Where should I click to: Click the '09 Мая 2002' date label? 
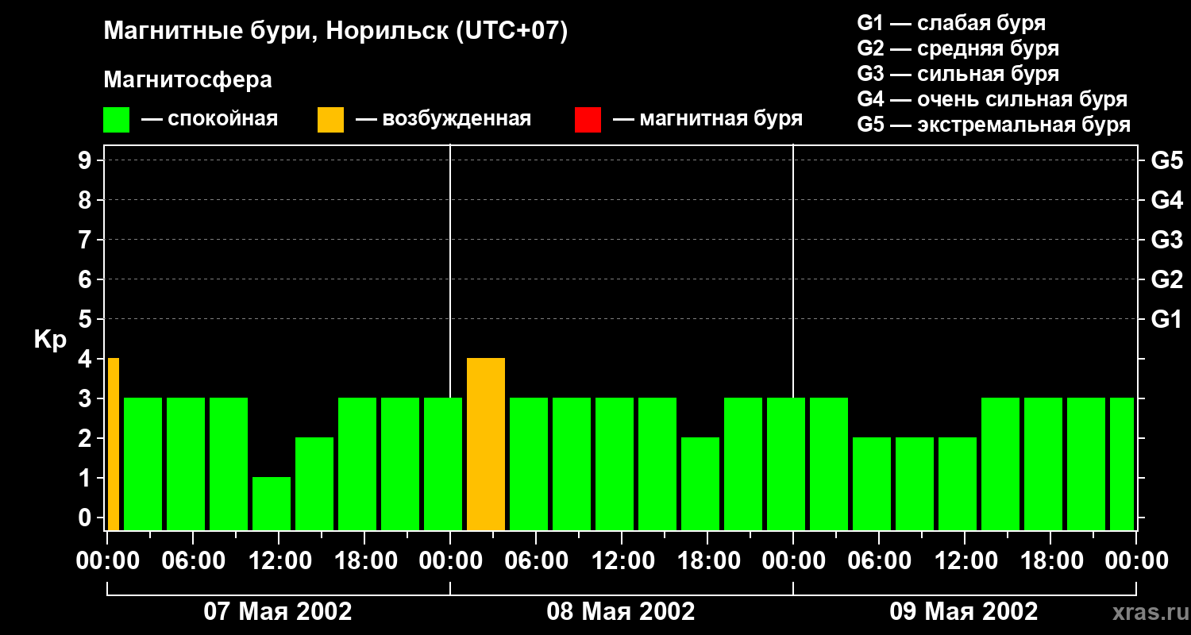(964, 611)
